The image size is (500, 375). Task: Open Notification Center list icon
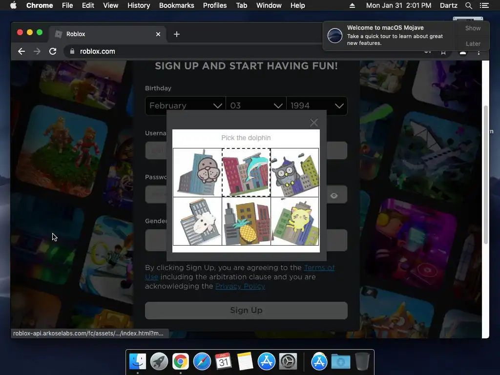pyautogui.click(x=484, y=5)
